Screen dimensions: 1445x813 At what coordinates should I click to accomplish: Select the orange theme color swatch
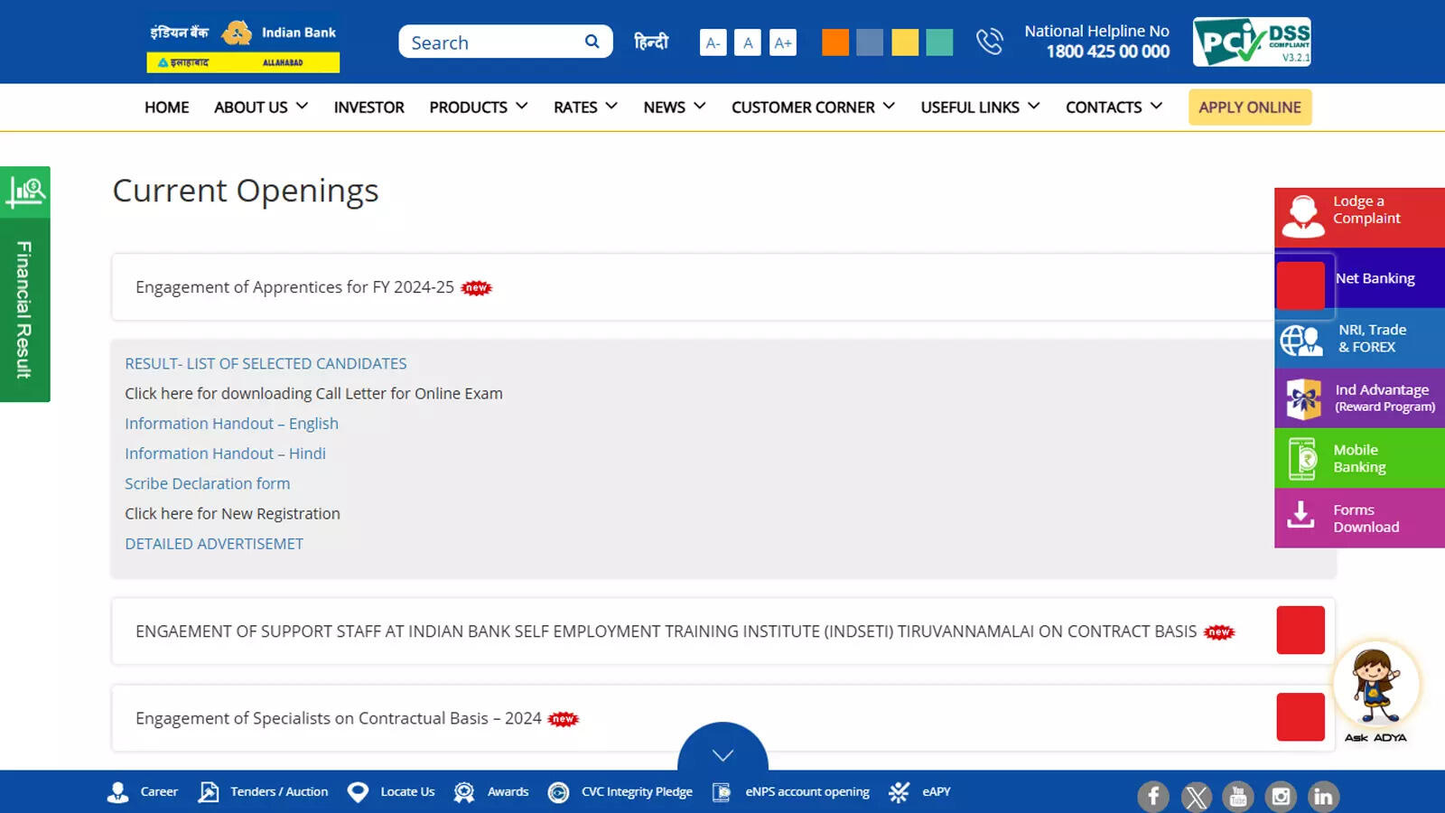(x=835, y=42)
